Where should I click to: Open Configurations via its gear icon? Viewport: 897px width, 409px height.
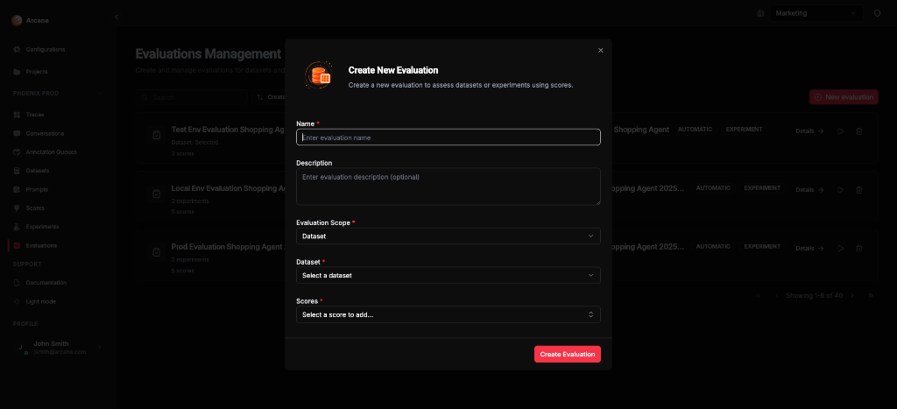(17, 50)
